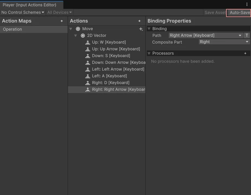
Task: Add a new action map with plus icon
Action: coord(62,21)
